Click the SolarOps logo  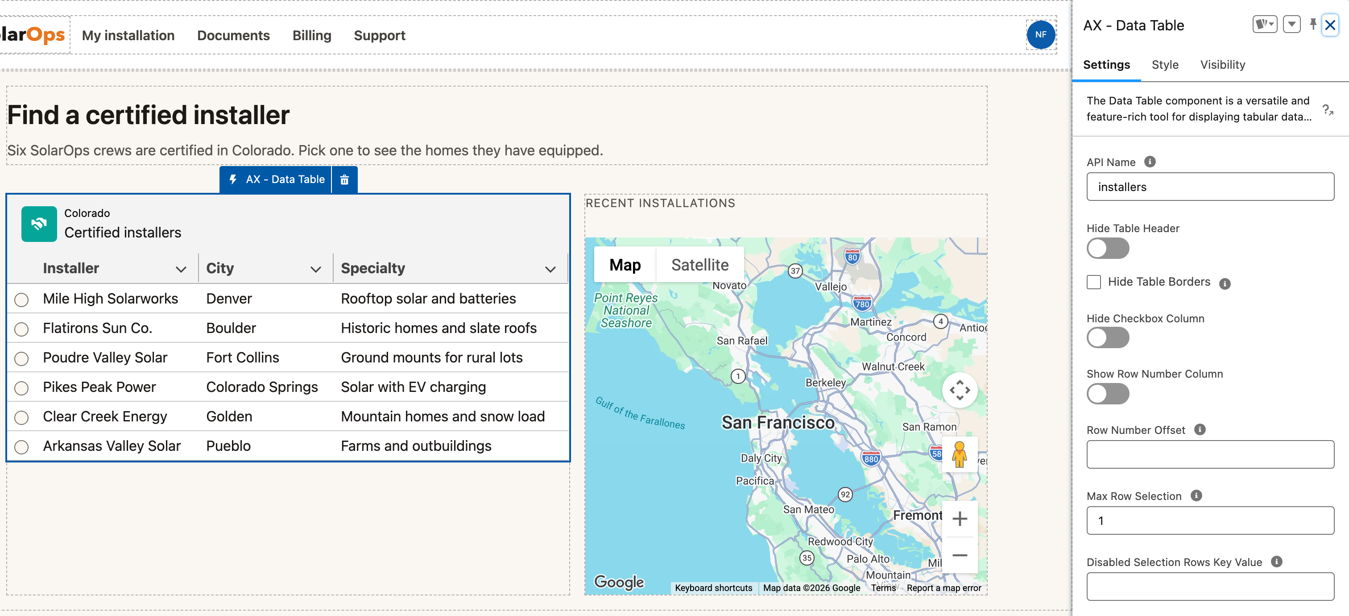[x=33, y=34]
